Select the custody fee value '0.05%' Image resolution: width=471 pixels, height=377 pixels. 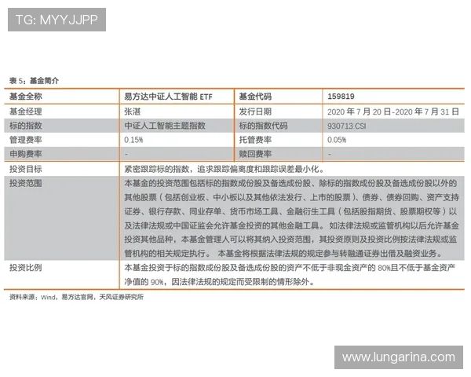[x=337, y=140]
